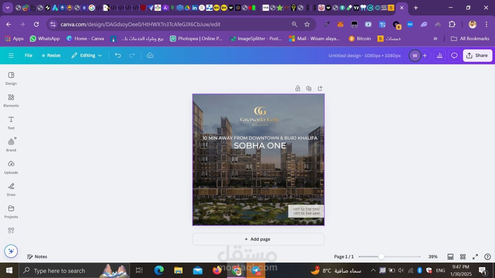Open the help question mark icon

click(488, 257)
